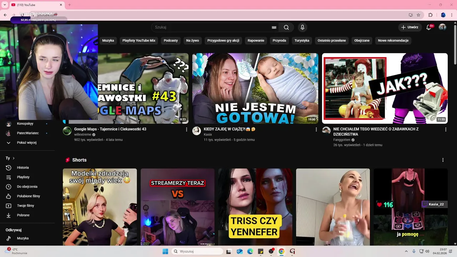This screenshot has height=257, width=457.
Task: Select the Playlisty YouTube Mix chip
Action: pyautogui.click(x=139, y=40)
